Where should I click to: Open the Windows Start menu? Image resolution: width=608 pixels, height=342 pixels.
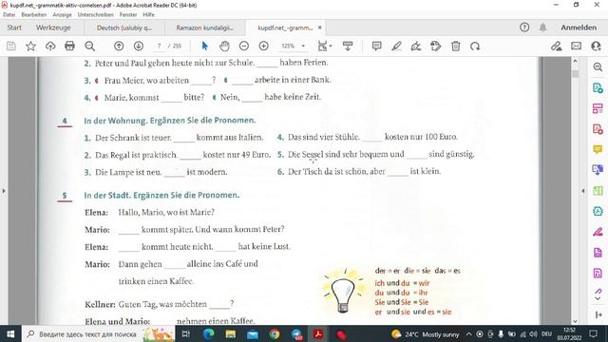pyautogui.click(x=10, y=333)
